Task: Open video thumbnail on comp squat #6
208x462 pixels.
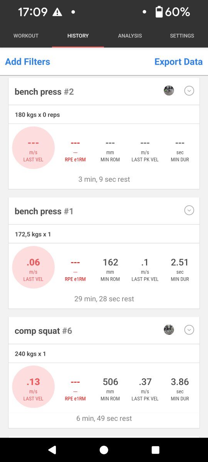Action: tap(169, 330)
